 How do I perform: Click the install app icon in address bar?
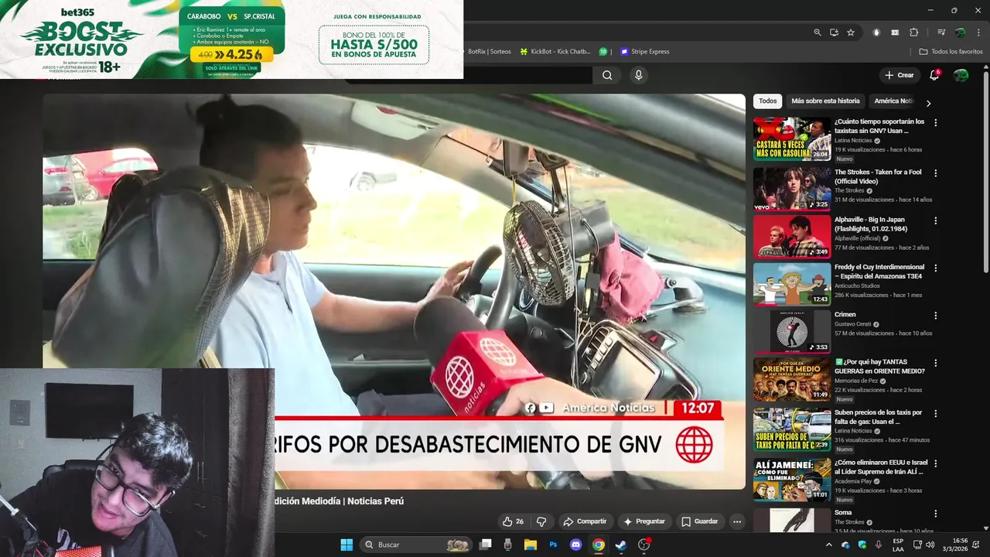pos(834,32)
